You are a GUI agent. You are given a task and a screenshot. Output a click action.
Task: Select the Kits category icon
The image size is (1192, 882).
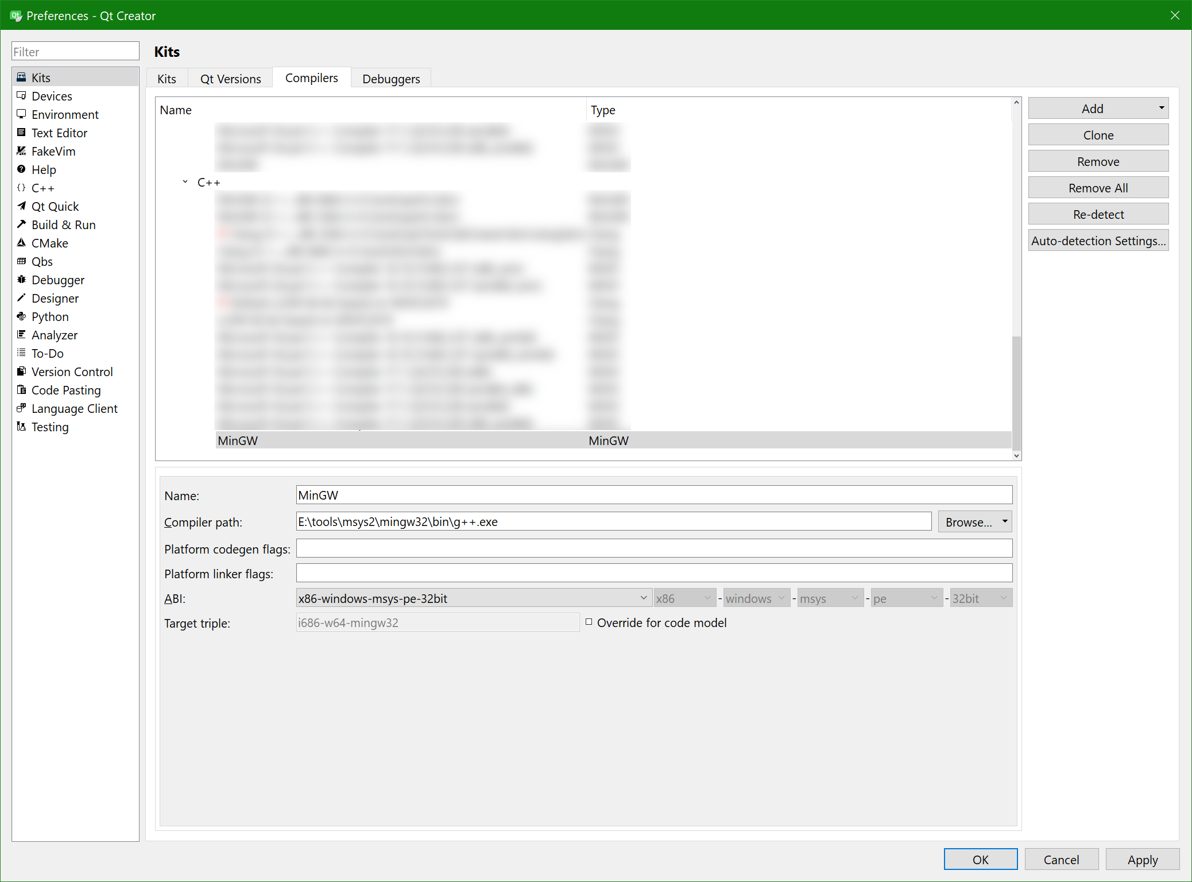tap(21, 77)
